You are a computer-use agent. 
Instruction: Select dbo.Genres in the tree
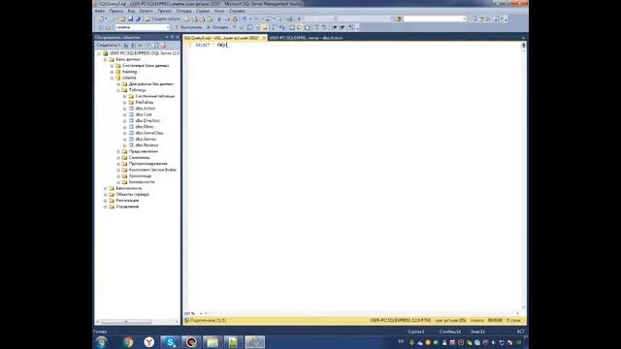146,140
